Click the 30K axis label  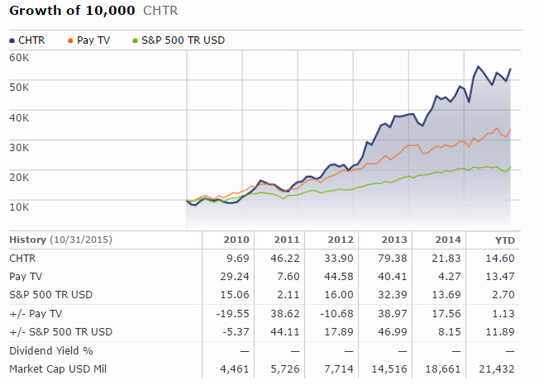[x=19, y=148]
